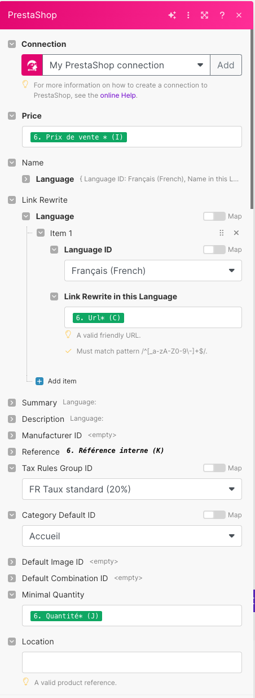Expand the Language item under Name
This screenshot has width=255, height=698.
tap(26, 179)
